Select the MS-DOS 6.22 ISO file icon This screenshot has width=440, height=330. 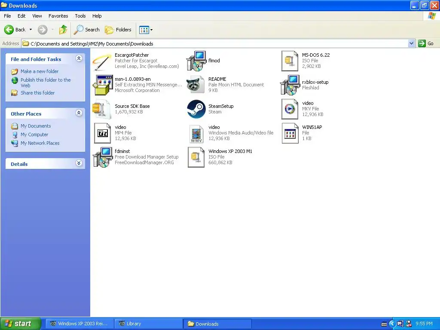(x=290, y=61)
